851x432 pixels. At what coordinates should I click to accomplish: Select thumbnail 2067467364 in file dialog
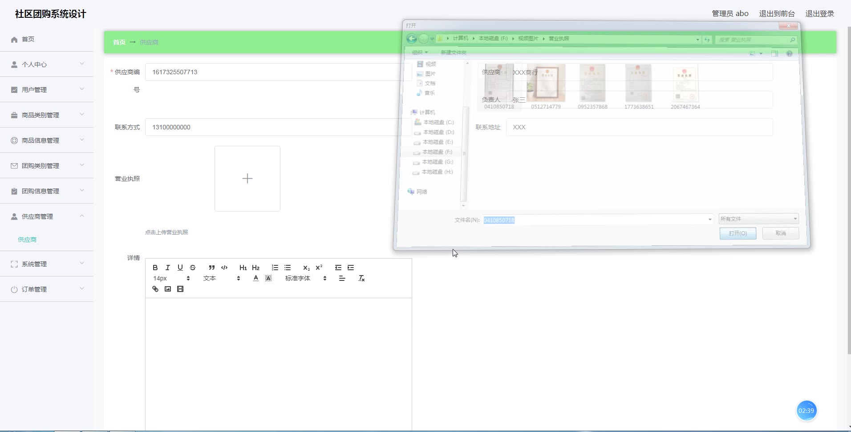(685, 87)
